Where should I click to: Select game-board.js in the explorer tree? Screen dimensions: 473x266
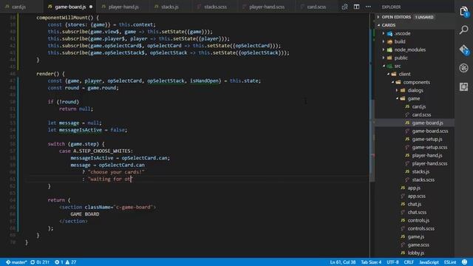pyautogui.click(x=415, y=123)
